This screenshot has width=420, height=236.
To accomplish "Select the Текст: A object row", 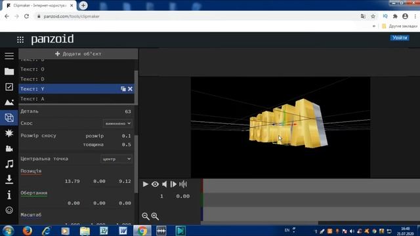I will pyautogui.click(x=76, y=99).
